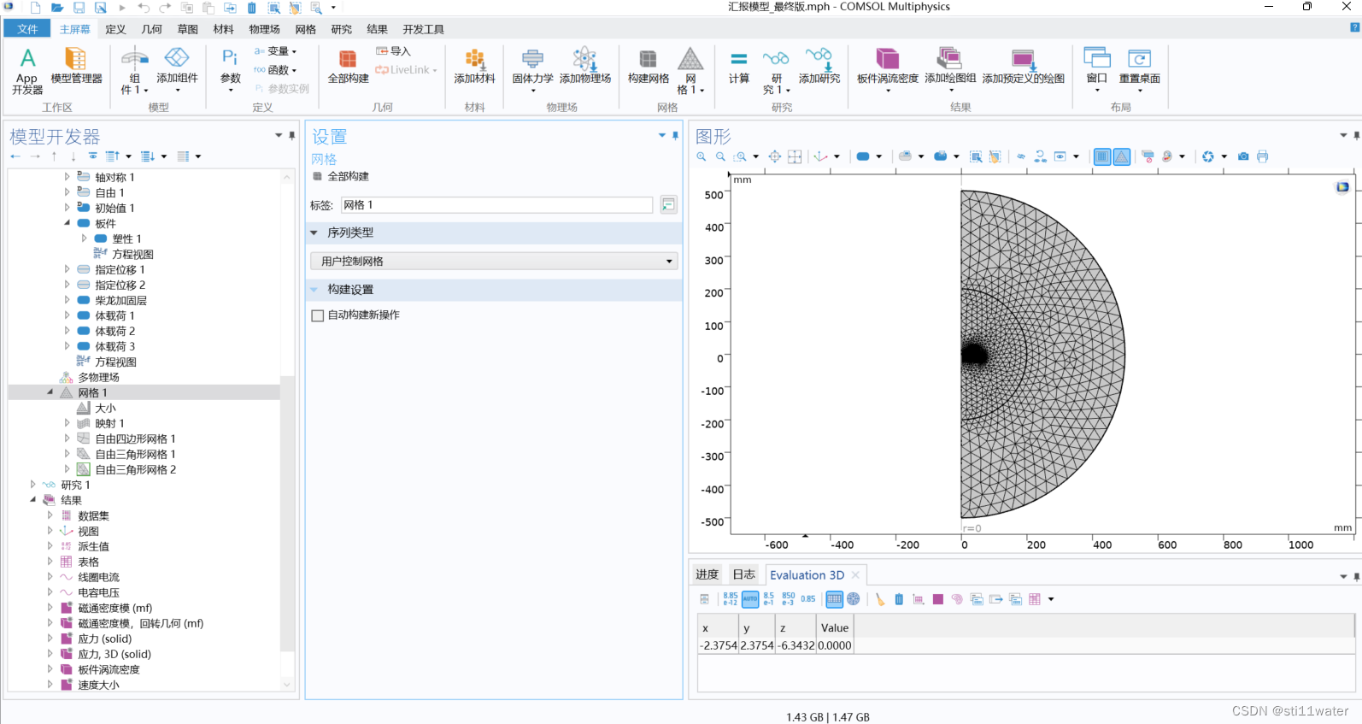Screen dimensions: 1362x724
Task: Click the magenta plot square in Evaluation toolbar
Action: click(x=938, y=599)
